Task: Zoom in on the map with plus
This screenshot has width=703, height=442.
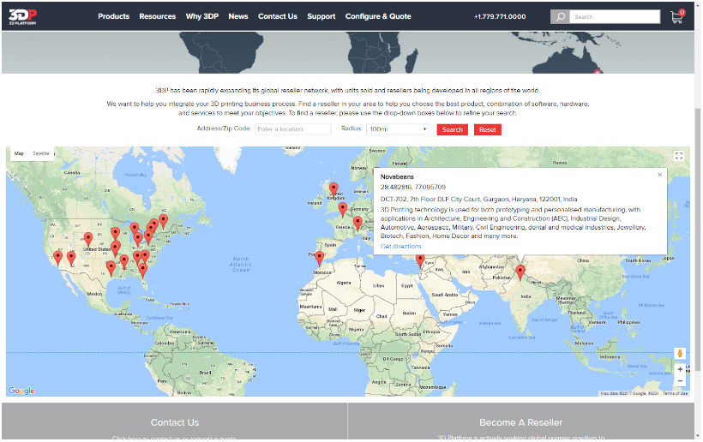Action: (x=680, y=369)
